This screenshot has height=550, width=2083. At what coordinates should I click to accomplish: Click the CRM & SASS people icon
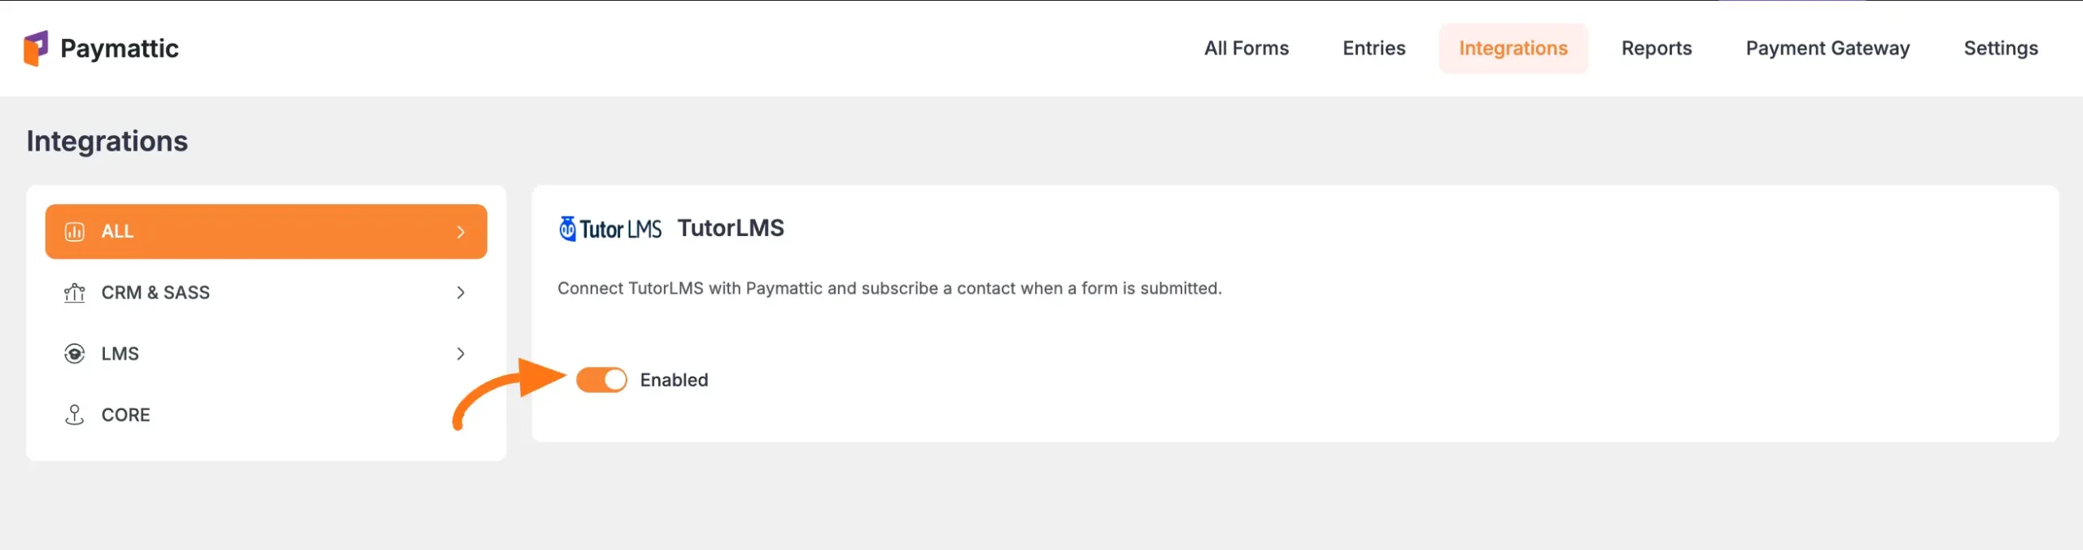pyautogui.click(x=75, y=292)
